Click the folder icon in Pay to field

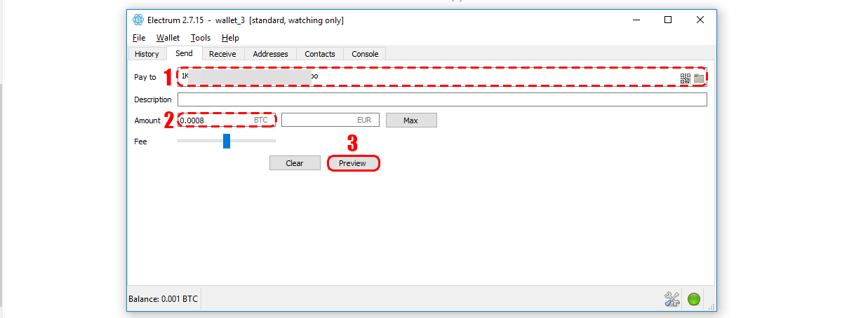tap(699, 78)
